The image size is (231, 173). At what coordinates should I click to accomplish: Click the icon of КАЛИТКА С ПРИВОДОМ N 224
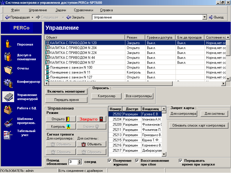[x=47, y=52]
